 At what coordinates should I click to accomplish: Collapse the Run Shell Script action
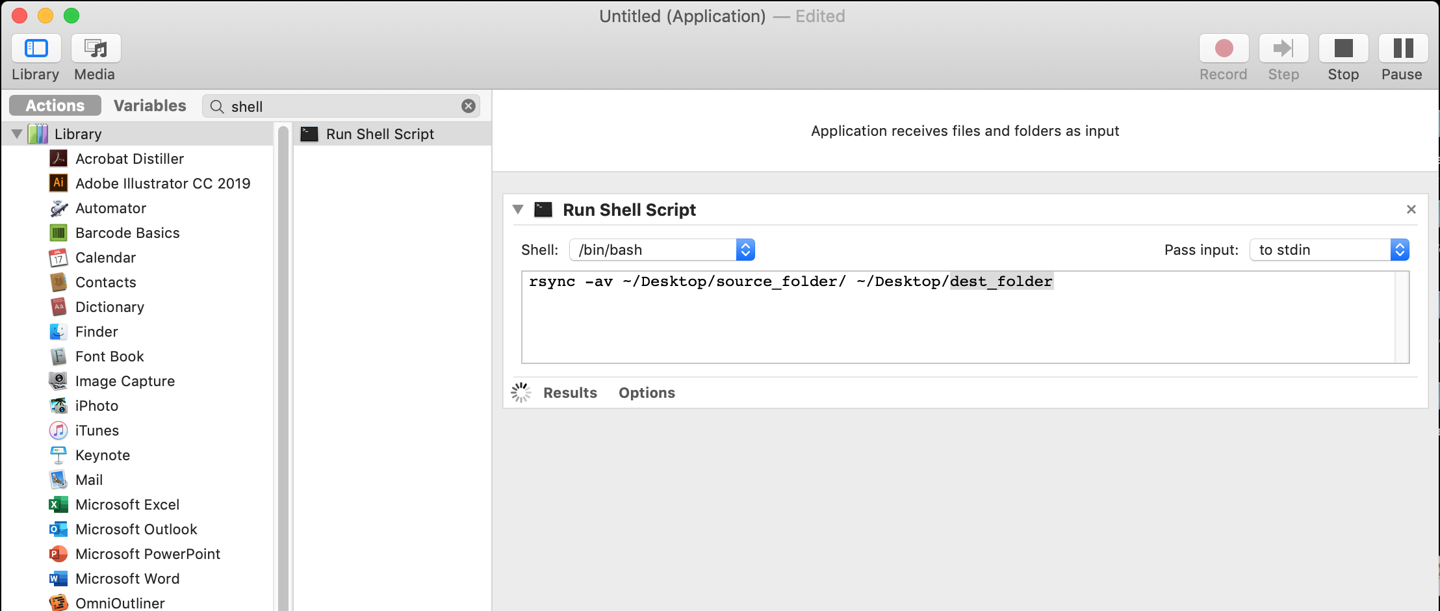(518, 209)
